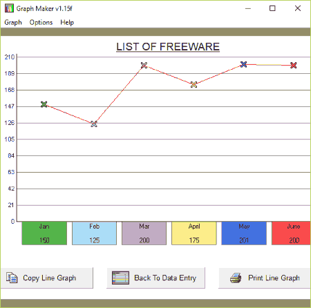The height and width of the screenshot is (308, 311).
Task: Select the Mar data point marker at 200
Action: (x=144, y=65)
